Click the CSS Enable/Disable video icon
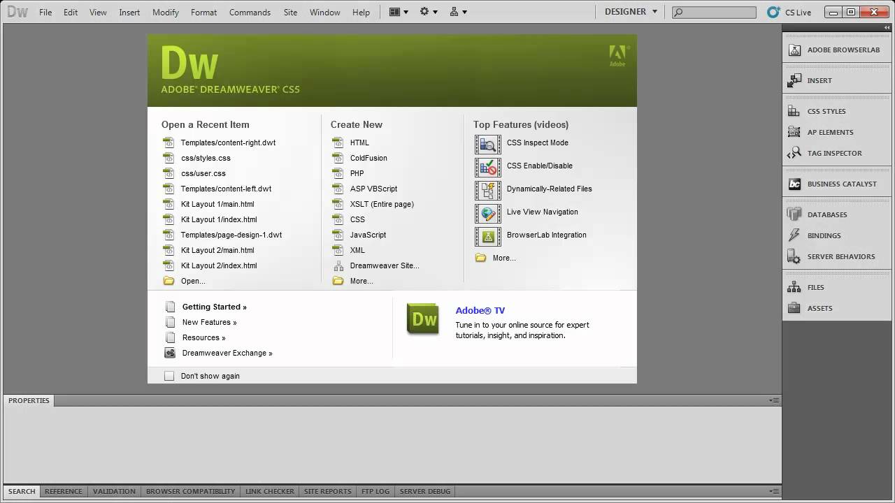Image resolution: width=895 pixels, height=503 pixels. click(488, 167)
